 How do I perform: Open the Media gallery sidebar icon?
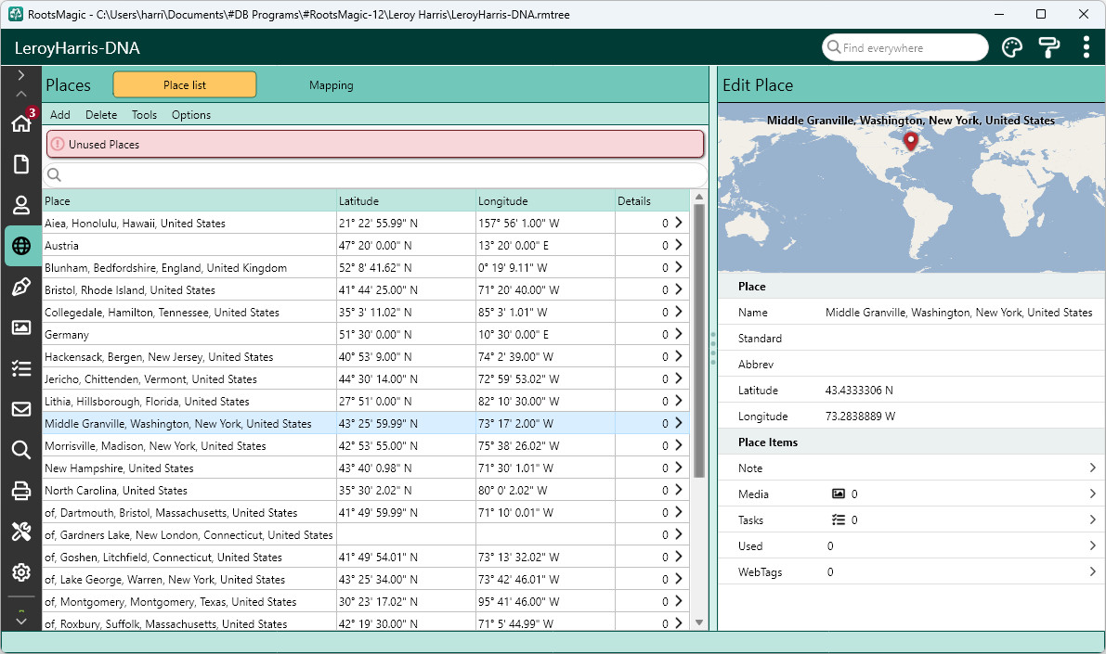click(21, 327)
